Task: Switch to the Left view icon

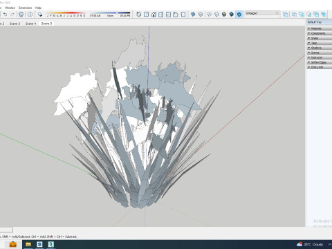Action: [176, 15]
